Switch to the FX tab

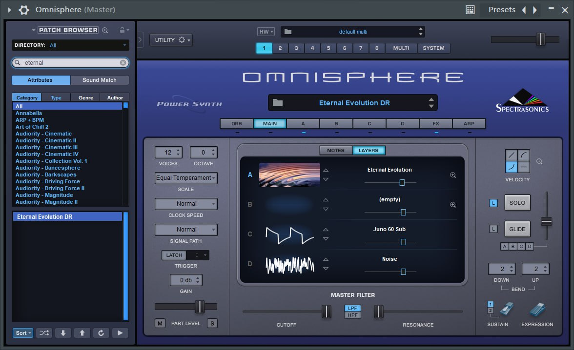pos(435,124)
